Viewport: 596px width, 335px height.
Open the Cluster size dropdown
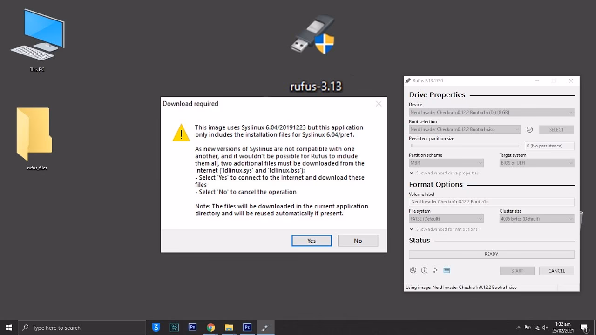[x=536, y=219]
